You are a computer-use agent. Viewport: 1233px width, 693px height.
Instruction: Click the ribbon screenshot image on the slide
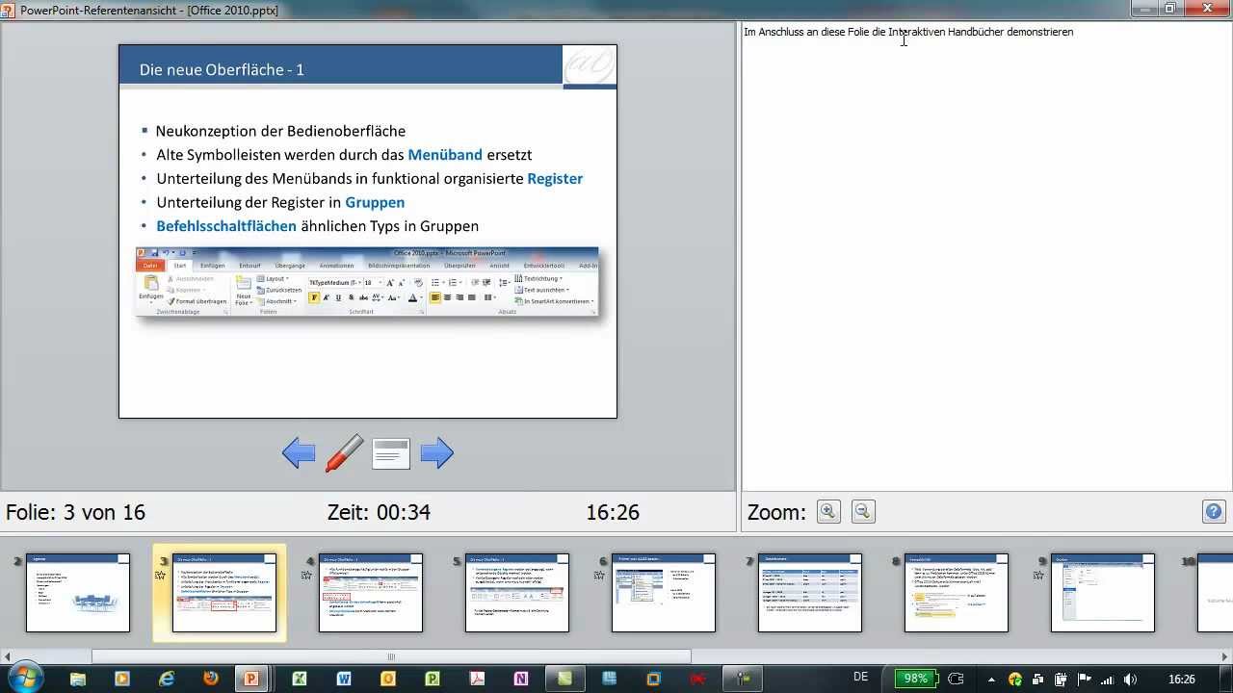pyautogui.click(x=367, y=282)
